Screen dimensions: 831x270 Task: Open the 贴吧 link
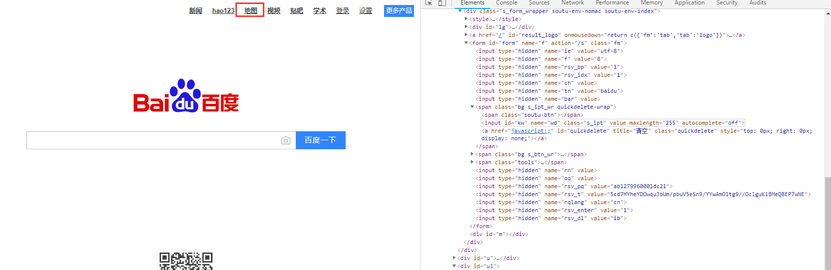click(297, 10)
